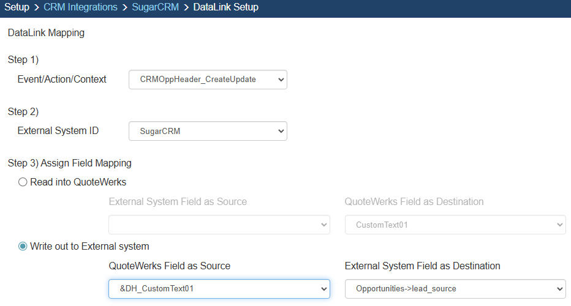The image size is (571, 306).
Task: Click the DataLink Setup breadcrumb text
Action: (225, 7)
